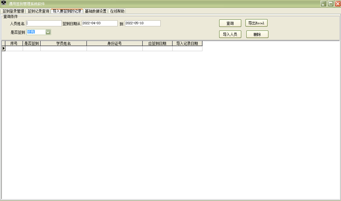Go to the 基础数据设置 tab
341x201 pixels.
click(96, 11)
